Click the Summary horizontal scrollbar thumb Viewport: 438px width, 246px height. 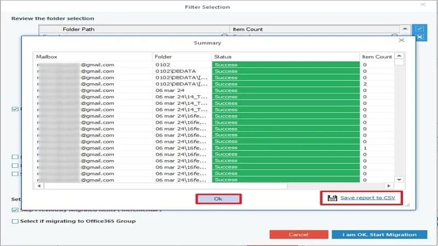pos(165,186)
